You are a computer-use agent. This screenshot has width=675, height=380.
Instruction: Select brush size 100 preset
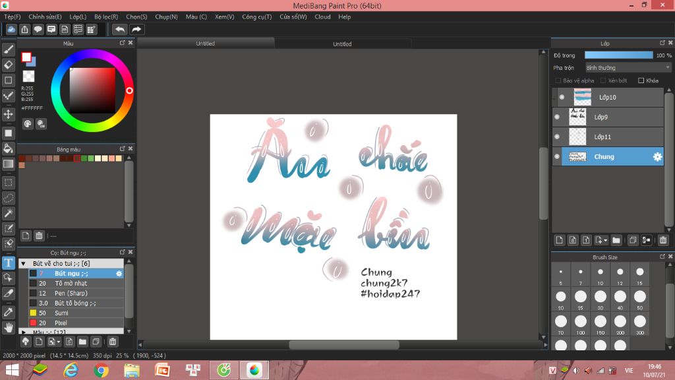[580, 325]
